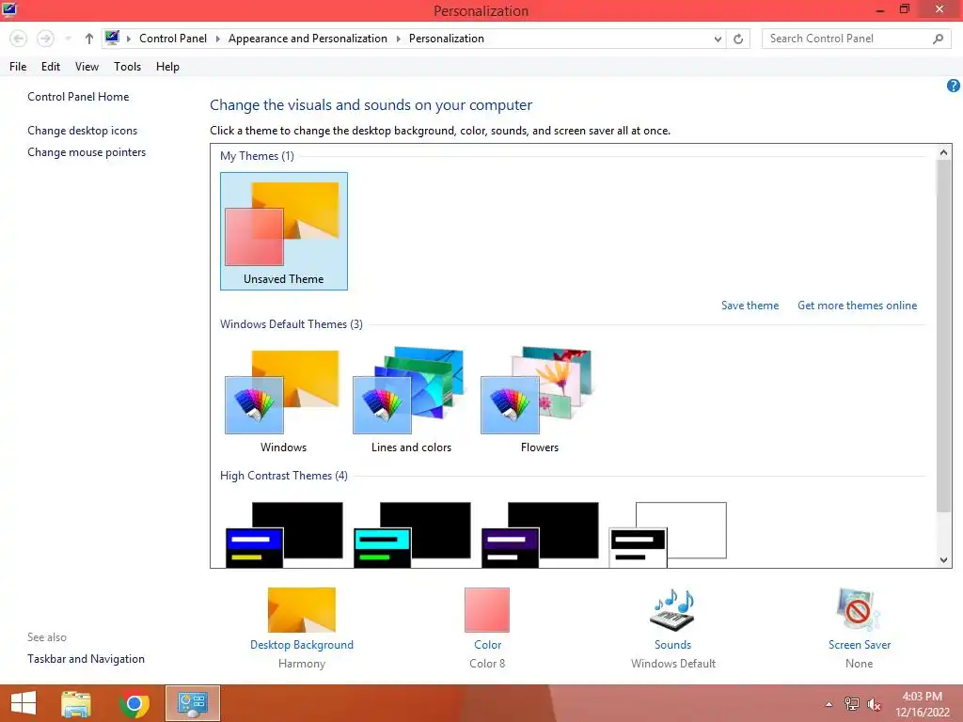The height and width of the screenshot is (722, 963).
Task: Select the Flowers theme
Action: pyautogui.click(x=539, y=400)
